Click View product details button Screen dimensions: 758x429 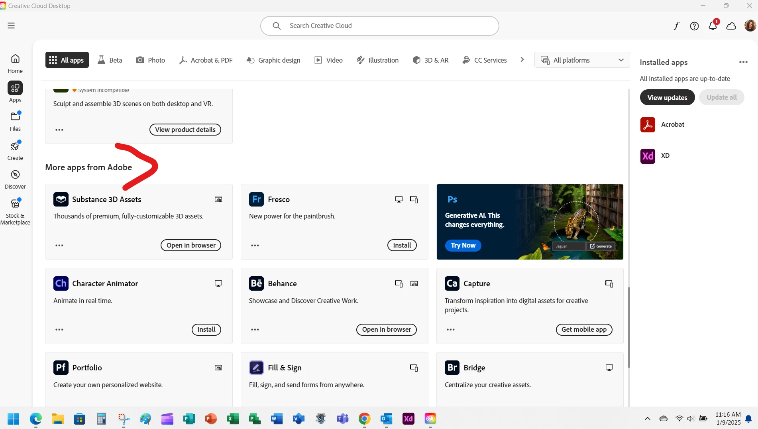(185, 130)
